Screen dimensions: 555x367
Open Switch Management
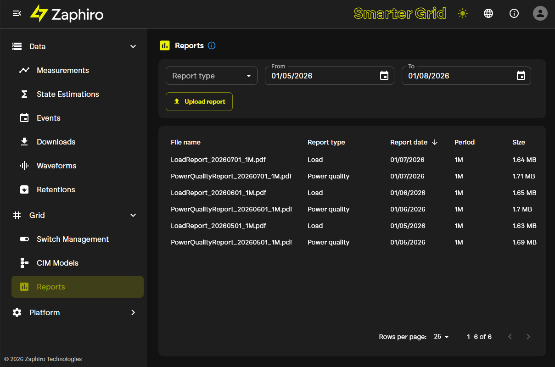77,239
